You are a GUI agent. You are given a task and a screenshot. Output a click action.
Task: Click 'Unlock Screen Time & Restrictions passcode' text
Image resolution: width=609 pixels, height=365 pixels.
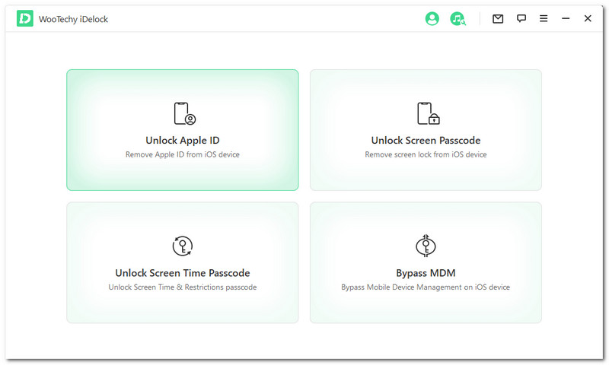pos(183,287)
